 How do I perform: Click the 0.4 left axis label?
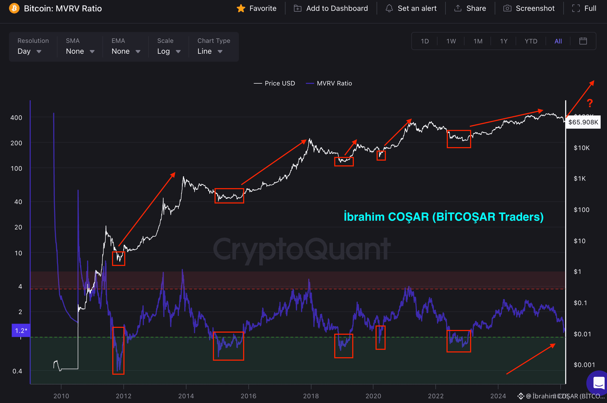click(x=17, y=371)
